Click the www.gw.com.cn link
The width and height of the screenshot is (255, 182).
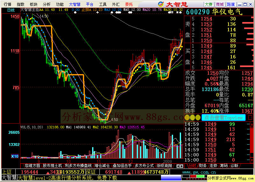[199, 172]
